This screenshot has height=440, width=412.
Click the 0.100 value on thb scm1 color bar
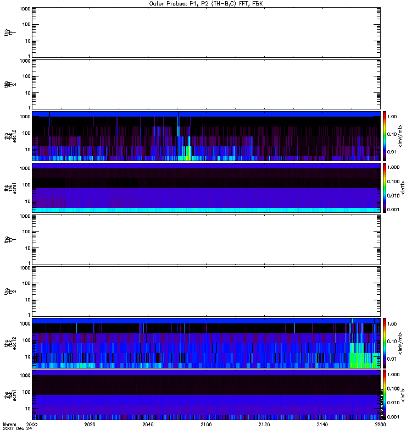(393, 182)
